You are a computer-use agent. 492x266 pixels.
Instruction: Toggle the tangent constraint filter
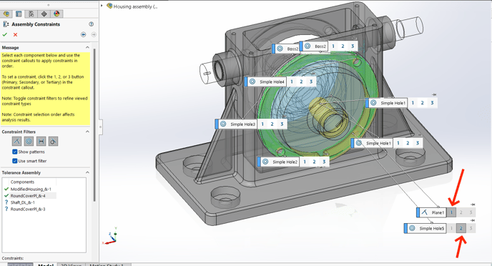coord(53,141)
